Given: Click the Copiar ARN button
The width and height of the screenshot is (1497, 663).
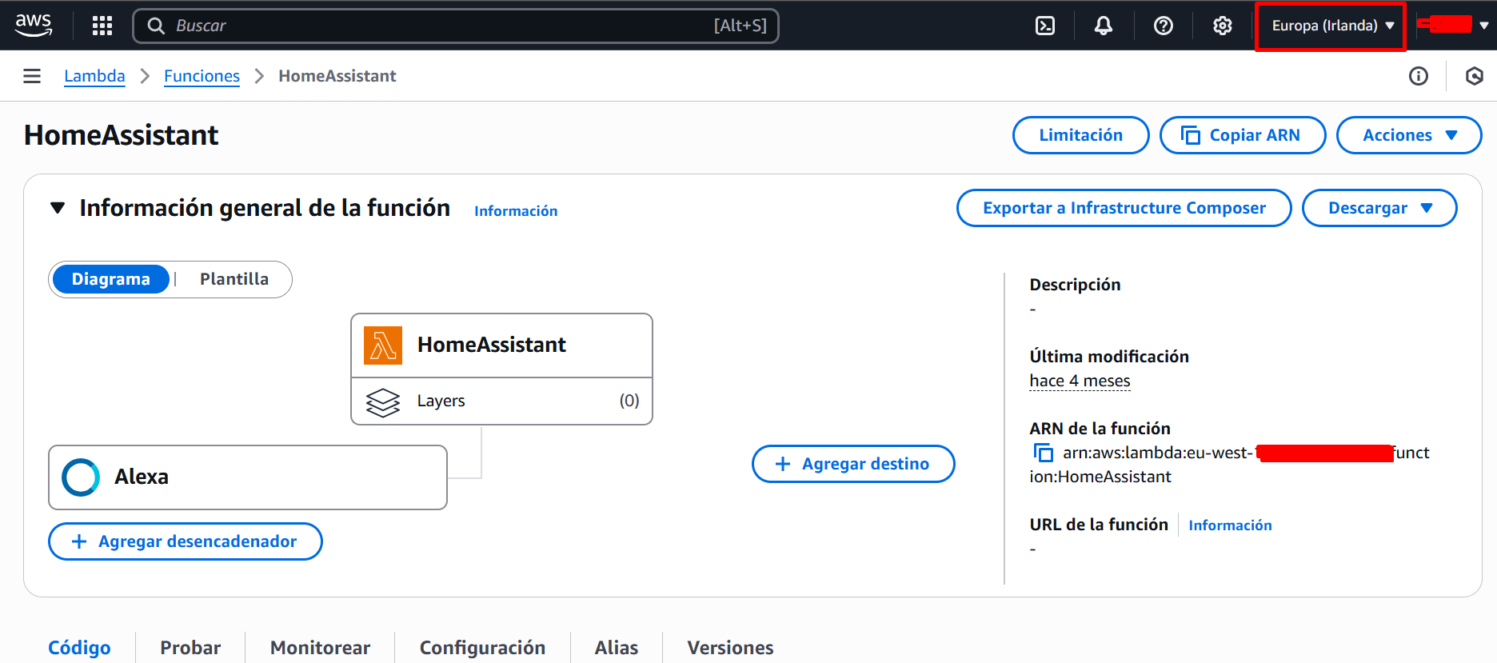Looking at the screenshot, I should (x=1243, y=135).
